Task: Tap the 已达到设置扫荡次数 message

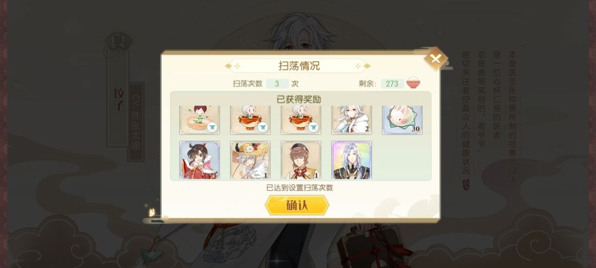Action: tap(300, 187)
